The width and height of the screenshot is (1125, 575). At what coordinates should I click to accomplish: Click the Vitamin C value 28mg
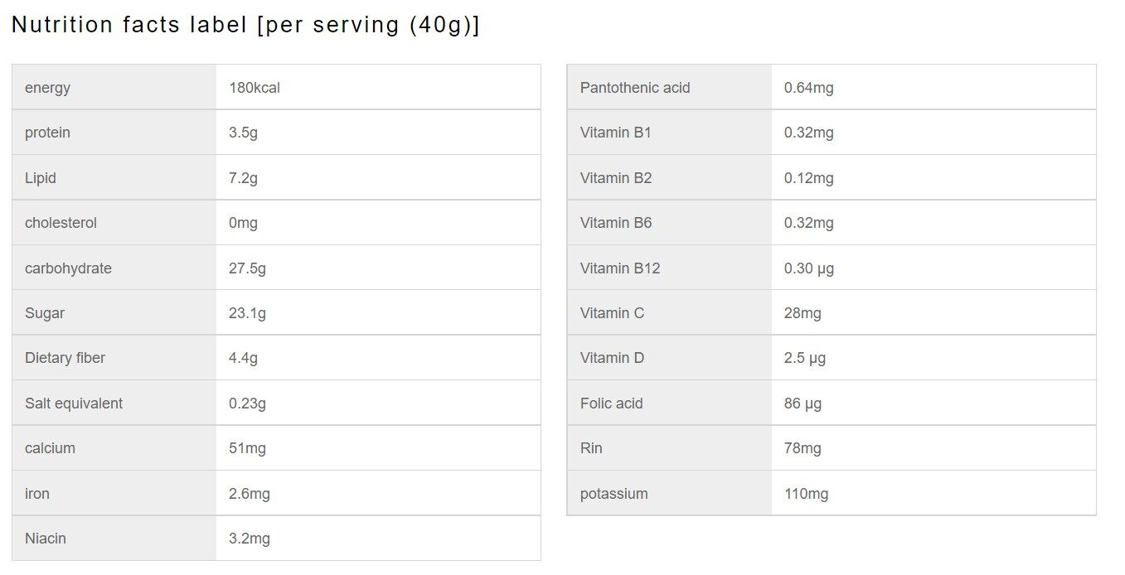(x=803, y=313)
